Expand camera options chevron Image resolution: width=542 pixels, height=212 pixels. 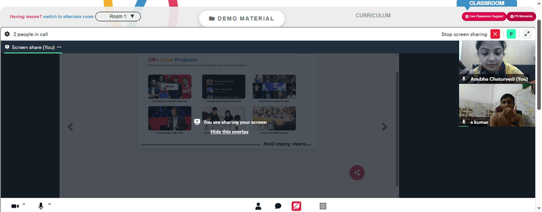(24, 204)
